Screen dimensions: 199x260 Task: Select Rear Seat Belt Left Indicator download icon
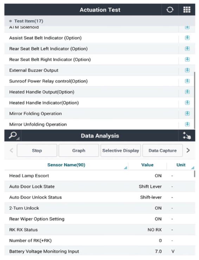[x=187, y=48]
